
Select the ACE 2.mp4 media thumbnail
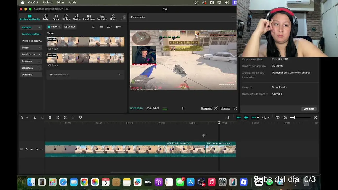coord(86,58)
